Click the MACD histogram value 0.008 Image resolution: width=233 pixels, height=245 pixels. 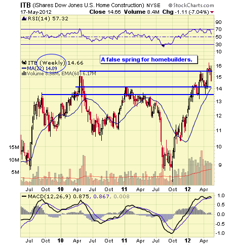point(122,197)
